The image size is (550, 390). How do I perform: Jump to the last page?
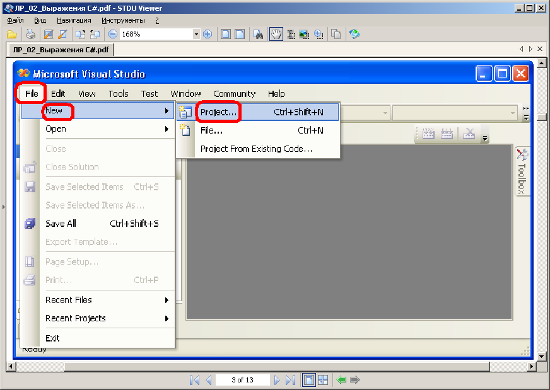[290, 380]
